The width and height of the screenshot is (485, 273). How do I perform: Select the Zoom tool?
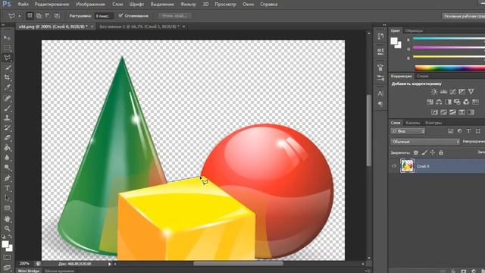7,228
